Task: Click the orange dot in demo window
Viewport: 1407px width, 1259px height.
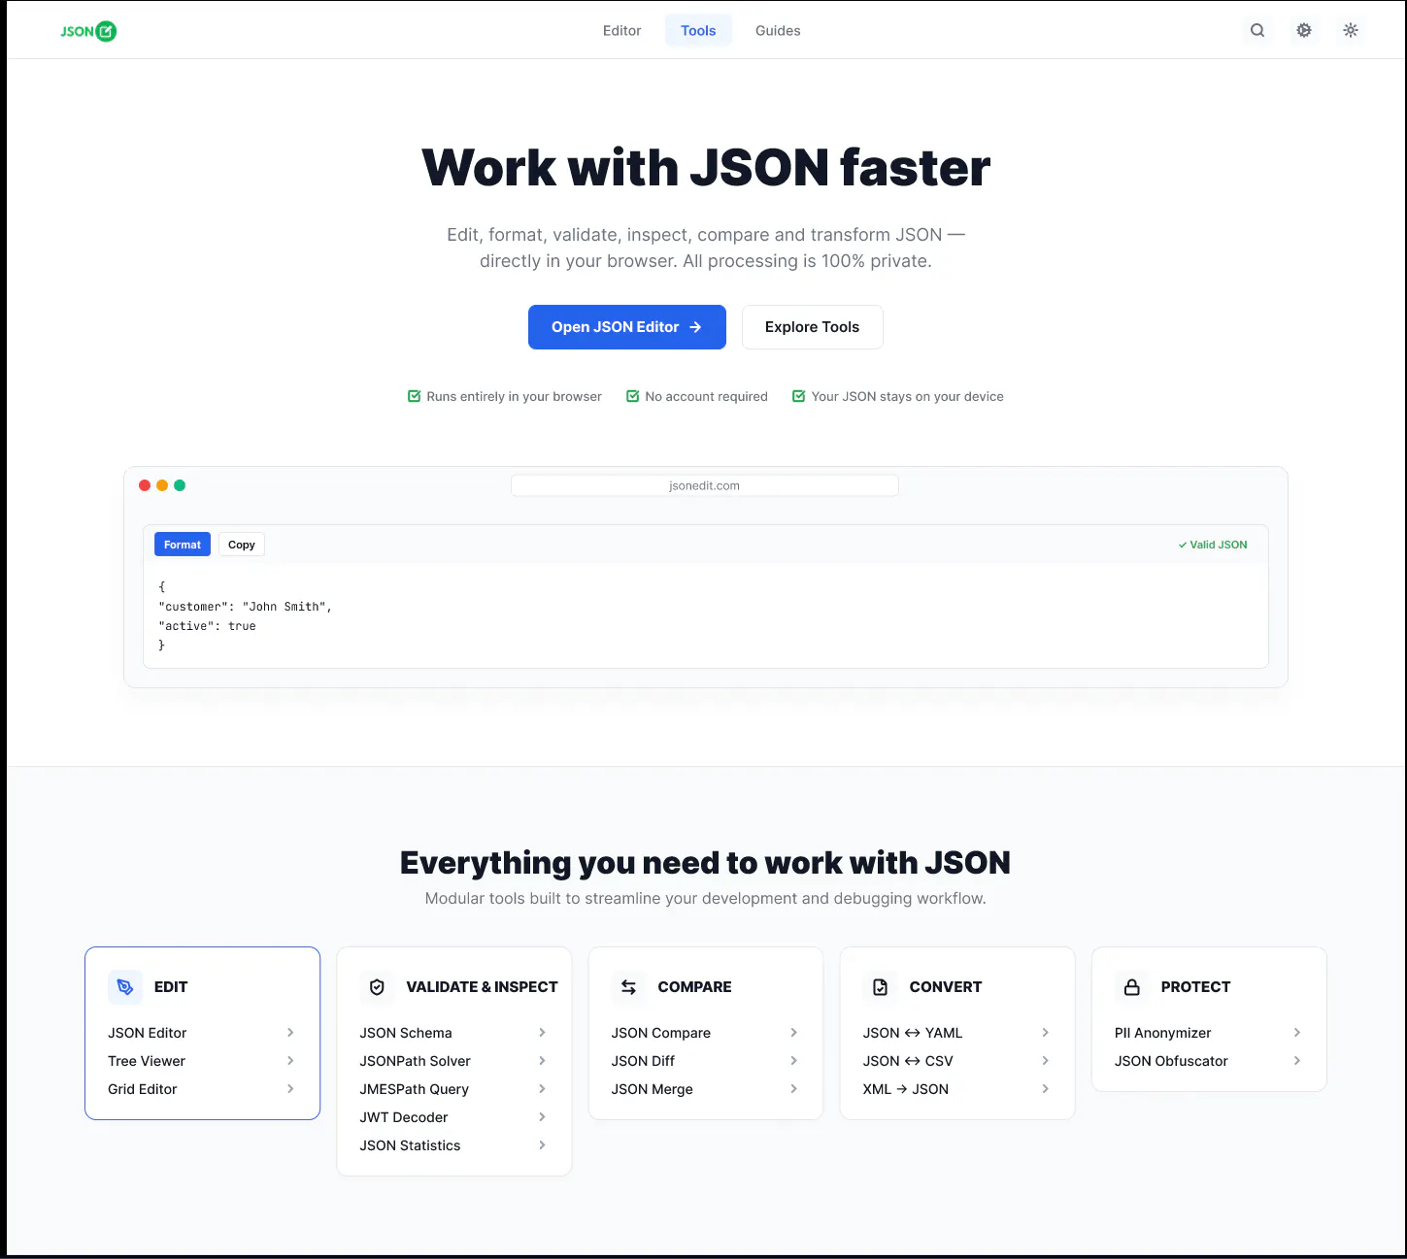Action: point(162,485)
